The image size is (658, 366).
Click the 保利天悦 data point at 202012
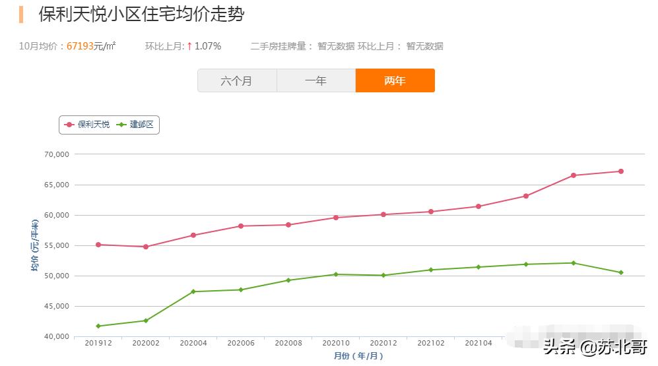[383, 214]
